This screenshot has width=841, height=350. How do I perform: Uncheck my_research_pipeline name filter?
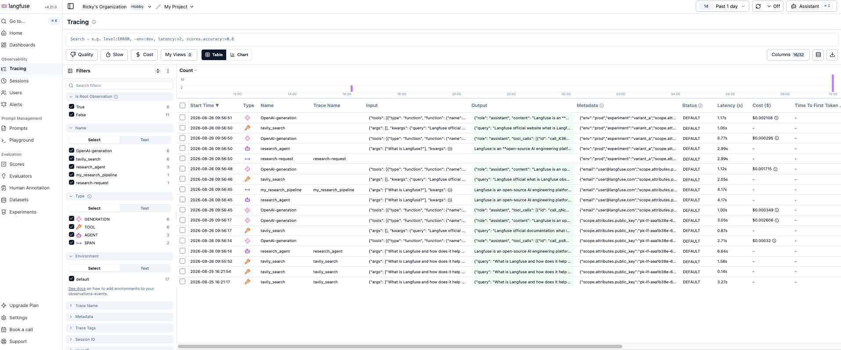coord(71,175)
